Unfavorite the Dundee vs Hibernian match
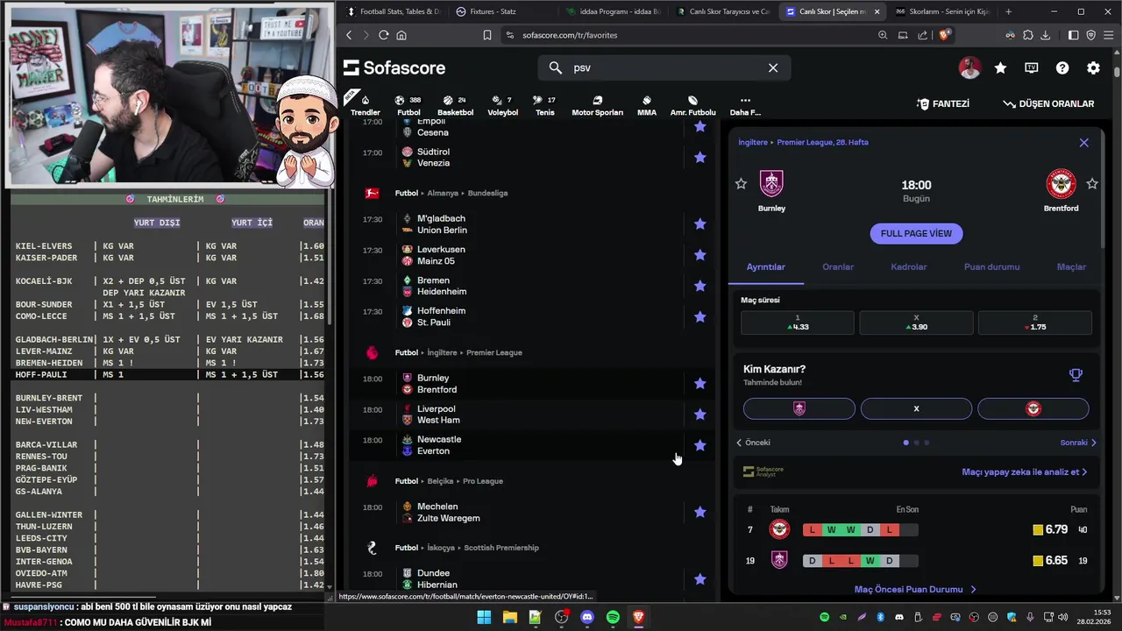 [699, 578]
